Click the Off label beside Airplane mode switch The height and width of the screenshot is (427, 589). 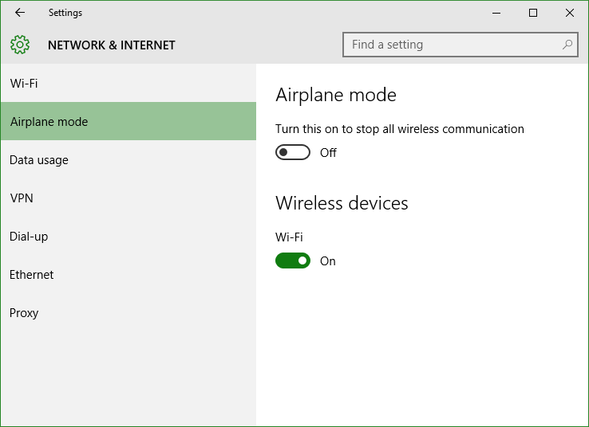[328, 153]
